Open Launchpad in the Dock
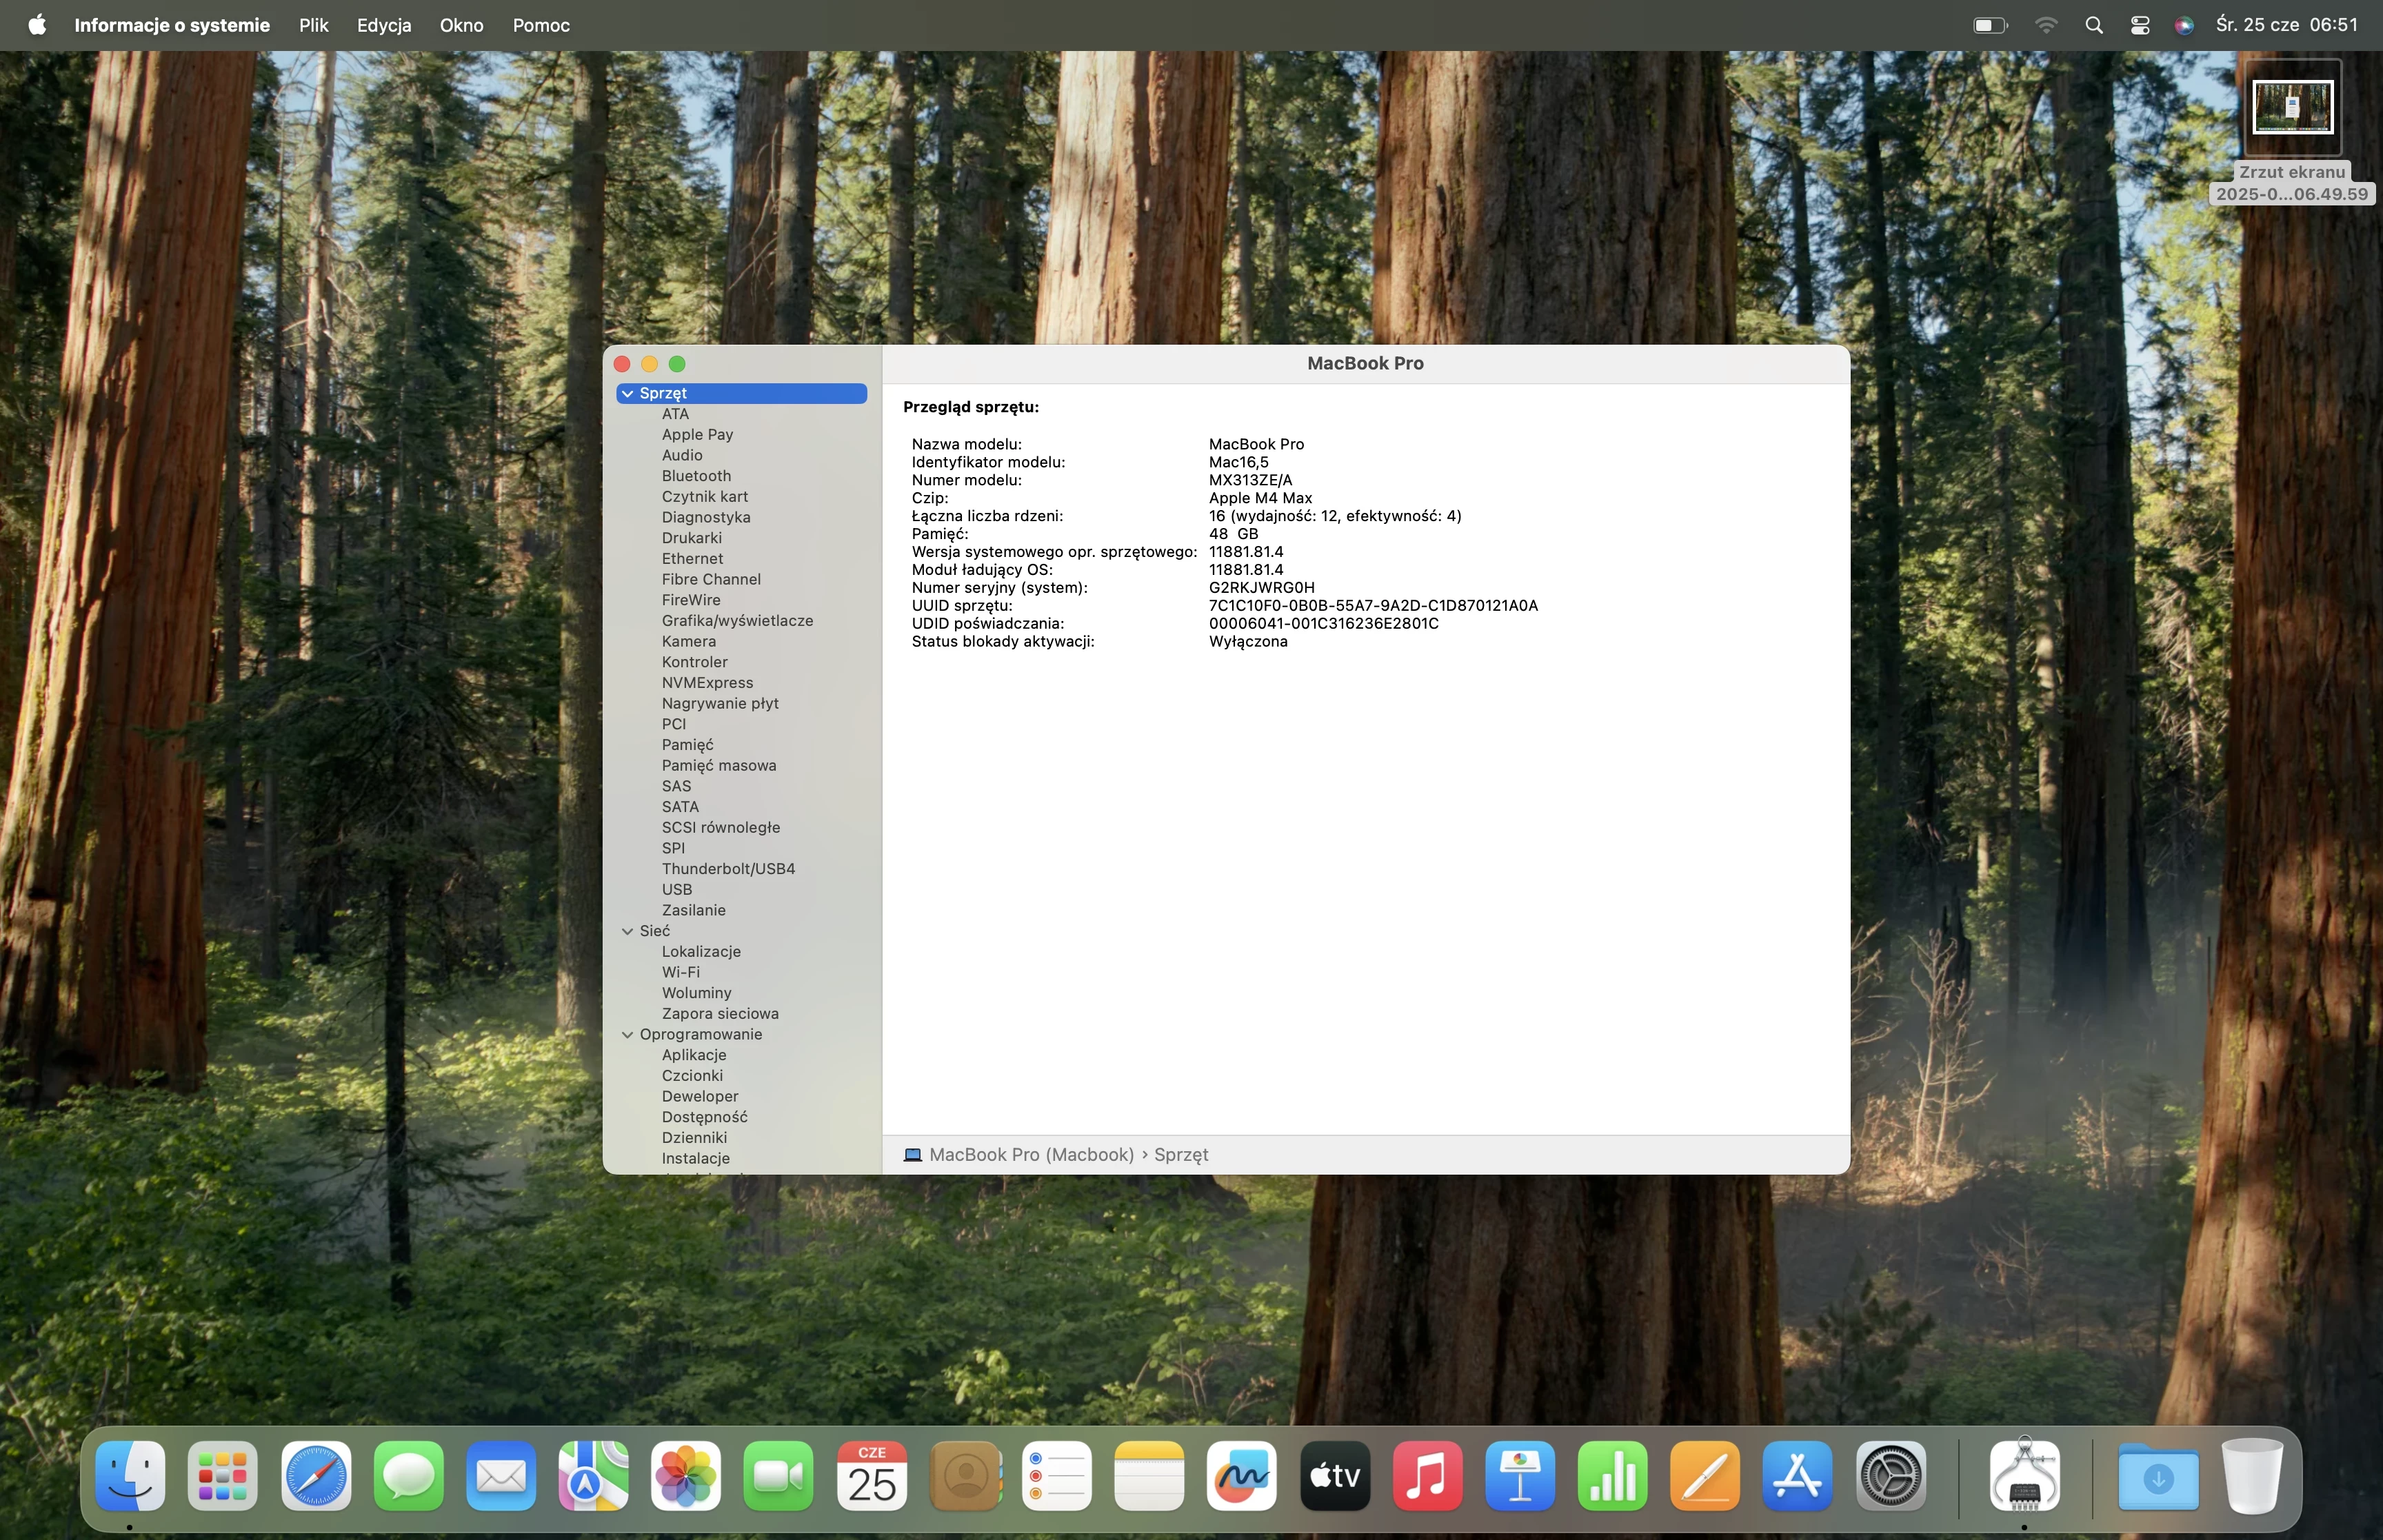Viewport: 2383px width, 1540px height. 222,1476
